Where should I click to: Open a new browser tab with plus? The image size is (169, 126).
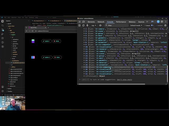point(48,28)
